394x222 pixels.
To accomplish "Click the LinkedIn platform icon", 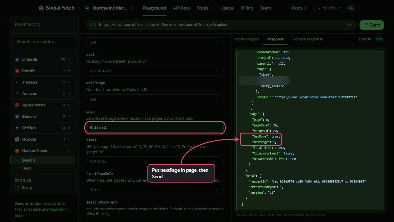I will pos(17,60).
